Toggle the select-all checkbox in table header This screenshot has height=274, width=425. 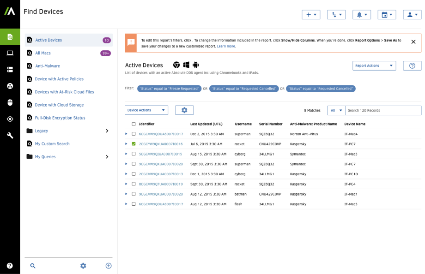(134, 124)
